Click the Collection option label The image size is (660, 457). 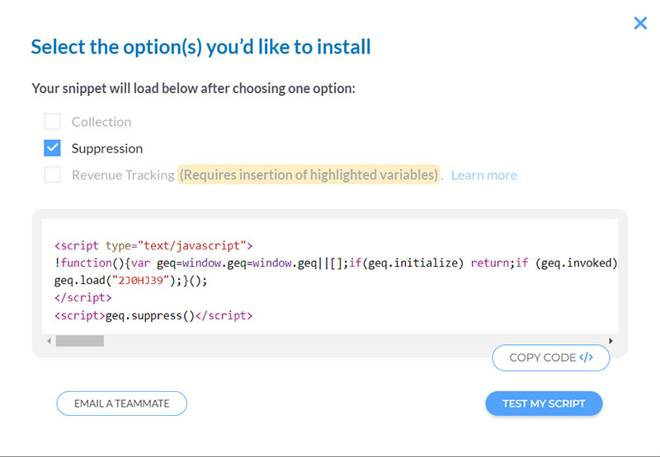point(101,122)
